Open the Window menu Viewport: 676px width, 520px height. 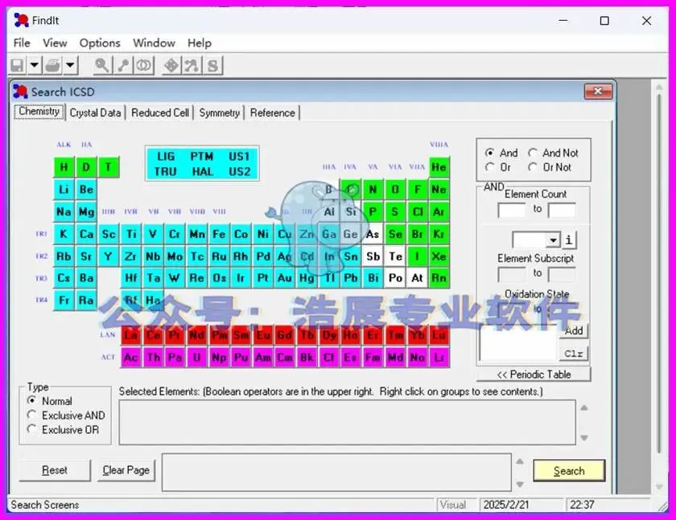154,43
